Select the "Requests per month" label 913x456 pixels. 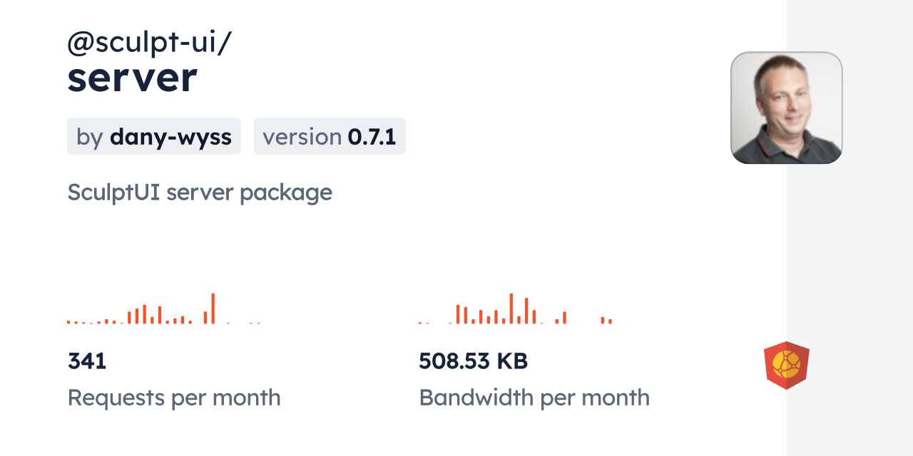pyautogui.click(x=174, y=398)
